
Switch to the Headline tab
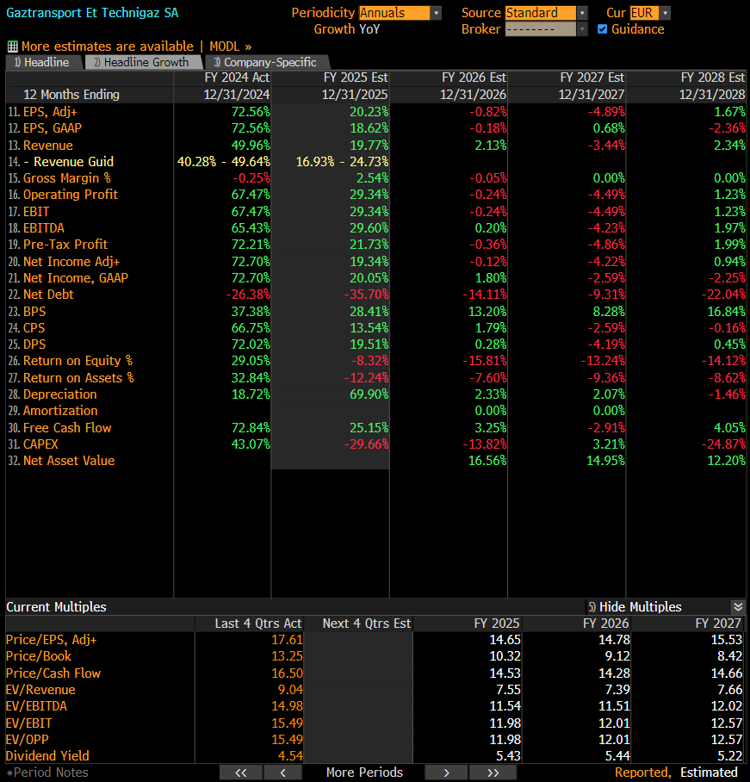(x=44, y=62)
